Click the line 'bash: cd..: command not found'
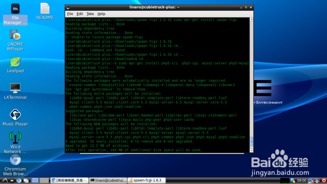This screenshot has height=184, width=327. [x=95, y=50]
